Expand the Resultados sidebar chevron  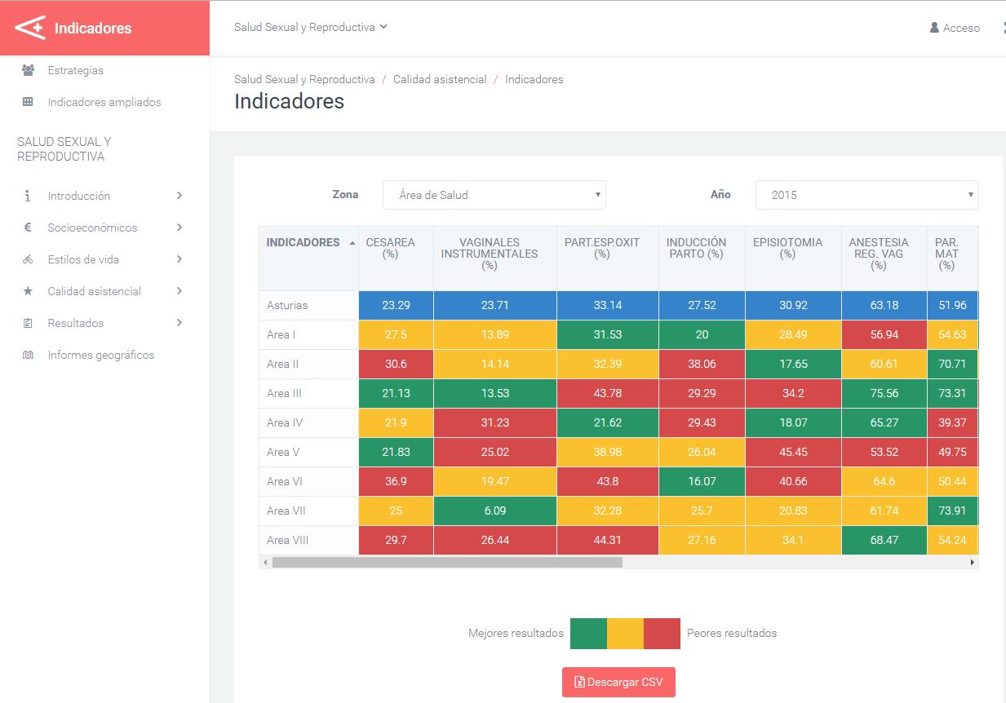point(179,323)
